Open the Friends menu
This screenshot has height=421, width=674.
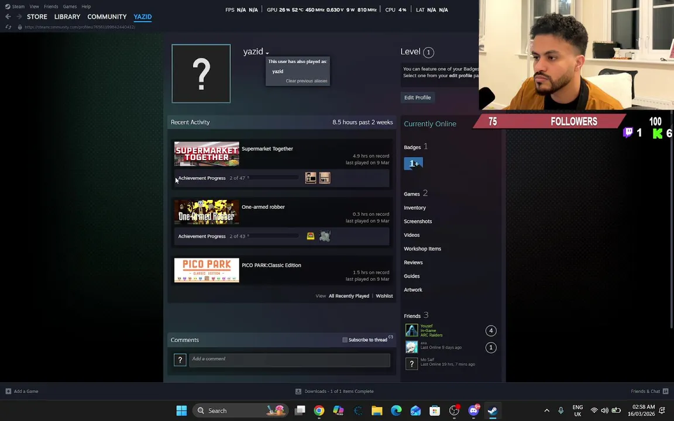point(51,6)
